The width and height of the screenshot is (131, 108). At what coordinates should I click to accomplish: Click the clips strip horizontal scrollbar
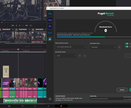(25, 43)
